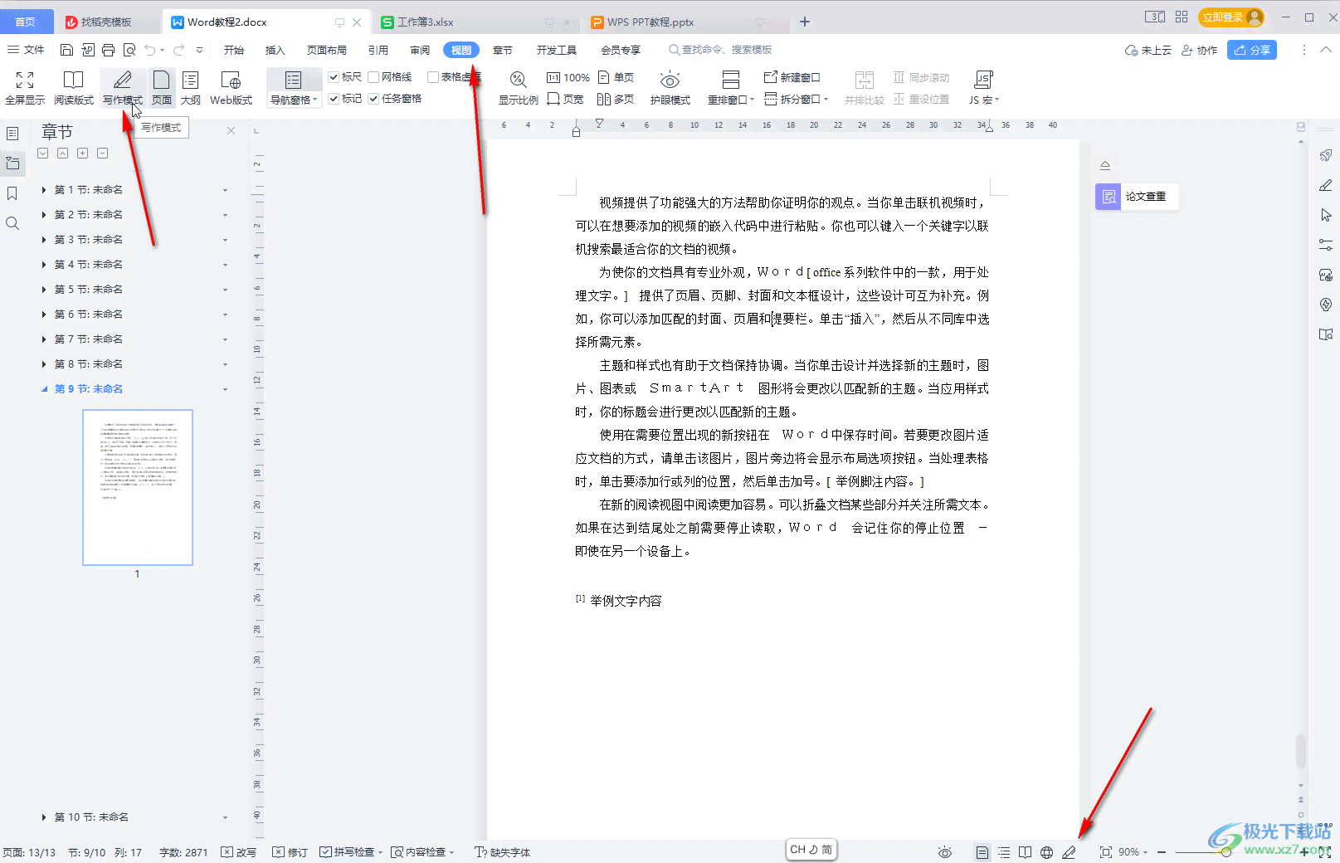Open the 重排窗口 dropdown

[x=730, y=100]
